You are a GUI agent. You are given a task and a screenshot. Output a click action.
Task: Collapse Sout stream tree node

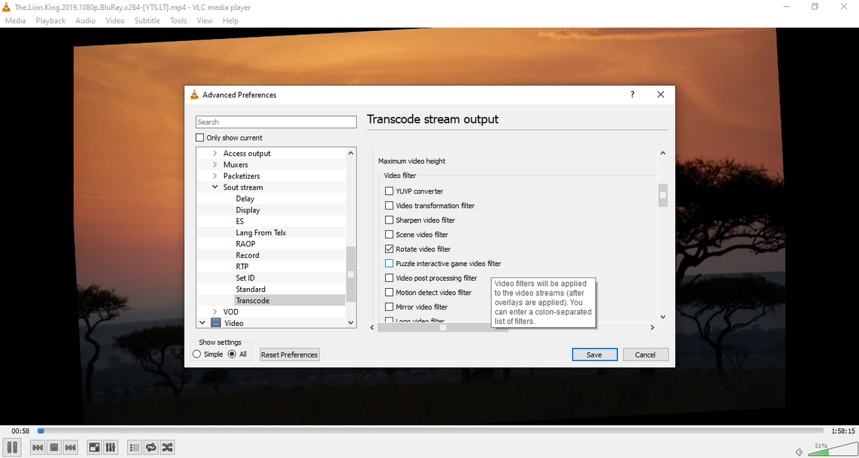215,187
